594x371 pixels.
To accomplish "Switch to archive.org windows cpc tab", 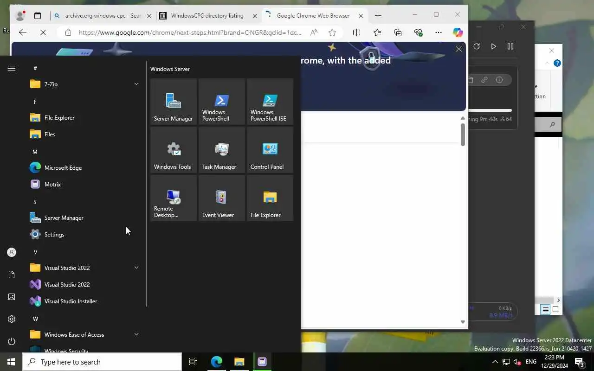I will tap(103, 16).
